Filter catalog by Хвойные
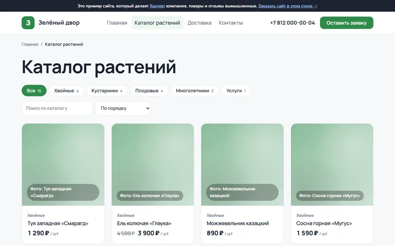Image resolution: width=395 pixels, height=246 pixels. pyautogui.click(x=66, y=91)
